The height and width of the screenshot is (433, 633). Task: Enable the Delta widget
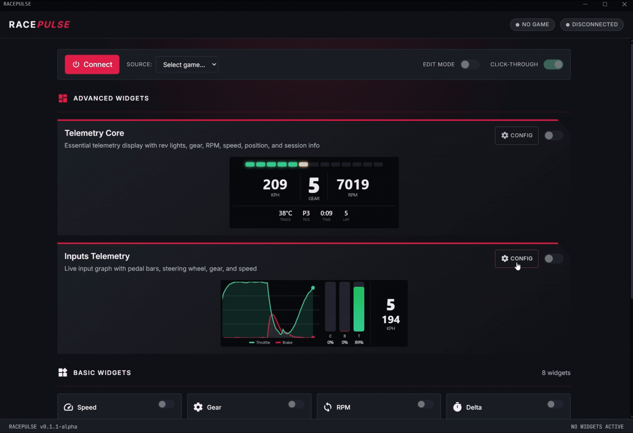click(555, 404)
